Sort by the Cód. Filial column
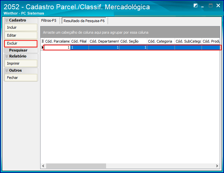The height and width of the screenshot is (173, 224). (79, 41)
